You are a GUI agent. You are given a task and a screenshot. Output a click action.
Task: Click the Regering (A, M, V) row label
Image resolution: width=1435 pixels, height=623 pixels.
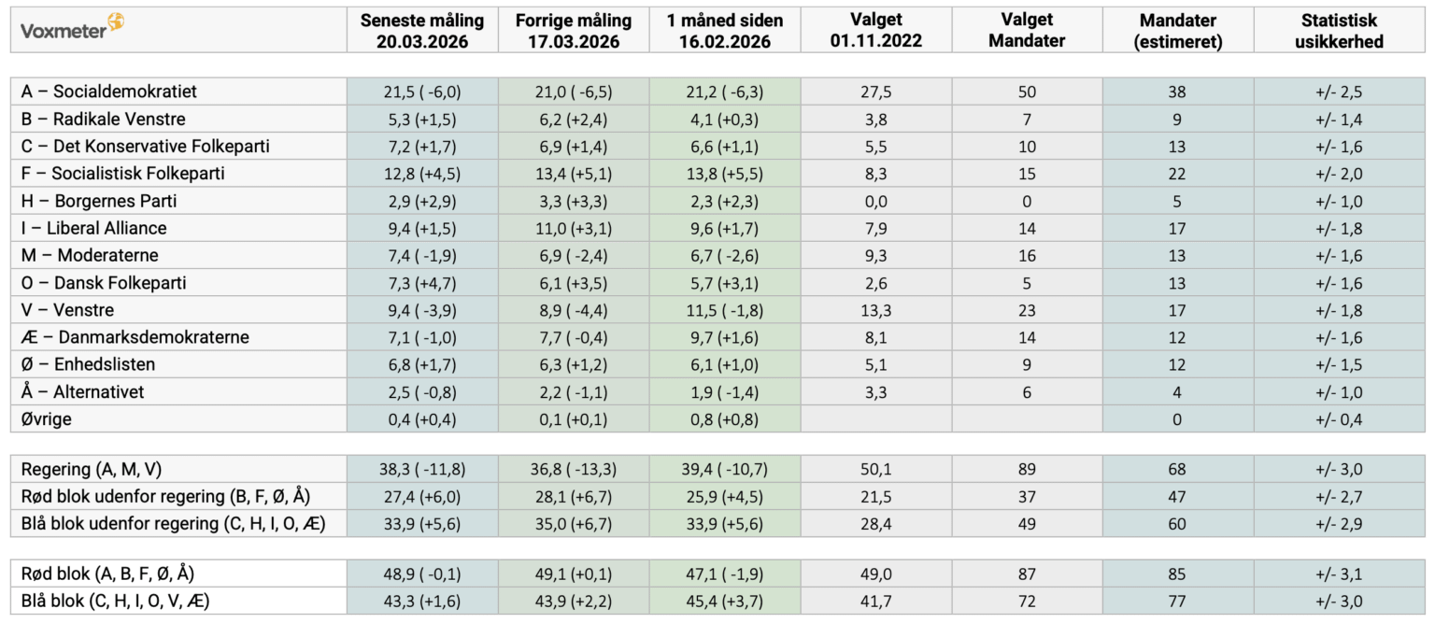(85, 470)
